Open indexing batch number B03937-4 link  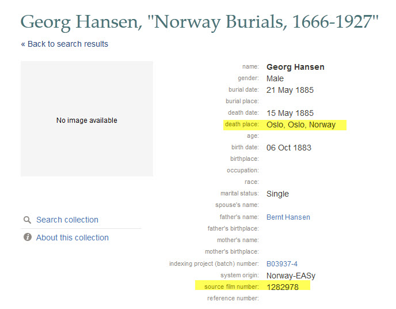tap(282, 264)
